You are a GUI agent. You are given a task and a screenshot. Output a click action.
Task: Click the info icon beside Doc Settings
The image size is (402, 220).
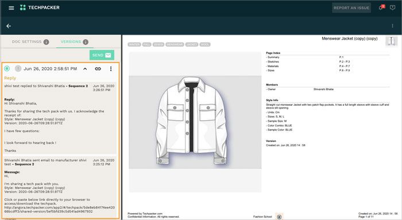46,42
